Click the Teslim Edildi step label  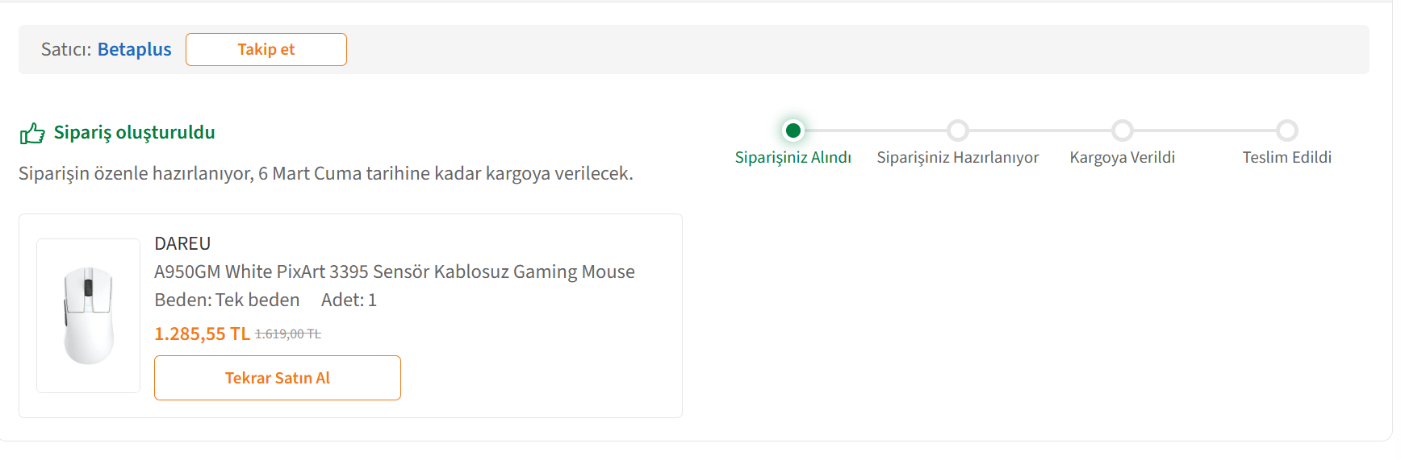[1286, 158]
